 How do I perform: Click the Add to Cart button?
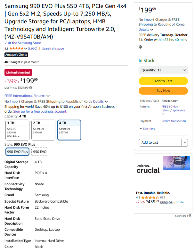coord(163,81)
